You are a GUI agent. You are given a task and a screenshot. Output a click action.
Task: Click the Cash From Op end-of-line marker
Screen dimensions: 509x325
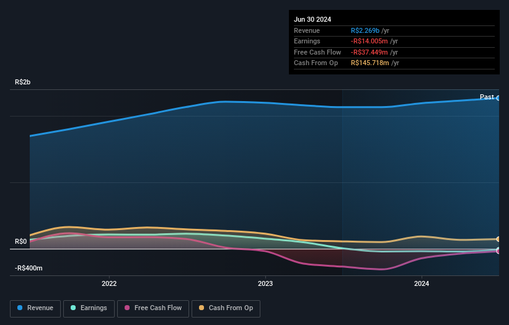pyautogui.click(x=498, y=239)
